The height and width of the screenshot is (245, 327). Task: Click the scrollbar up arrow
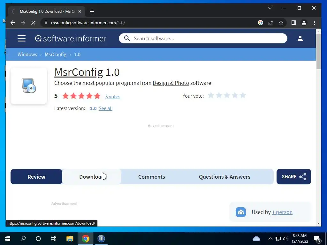coord(318,32)
